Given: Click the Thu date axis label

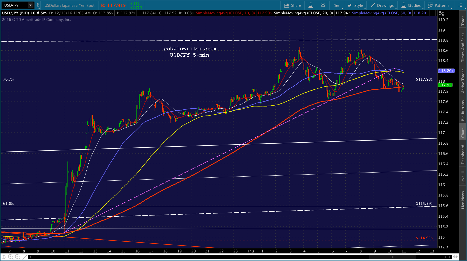Looking at the screenshot, I should [x=250, y=251].
